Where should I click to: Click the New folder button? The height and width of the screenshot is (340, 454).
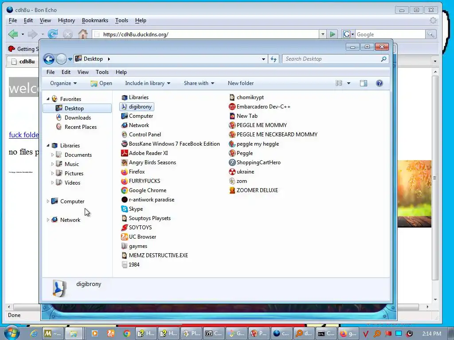point(241,83)
